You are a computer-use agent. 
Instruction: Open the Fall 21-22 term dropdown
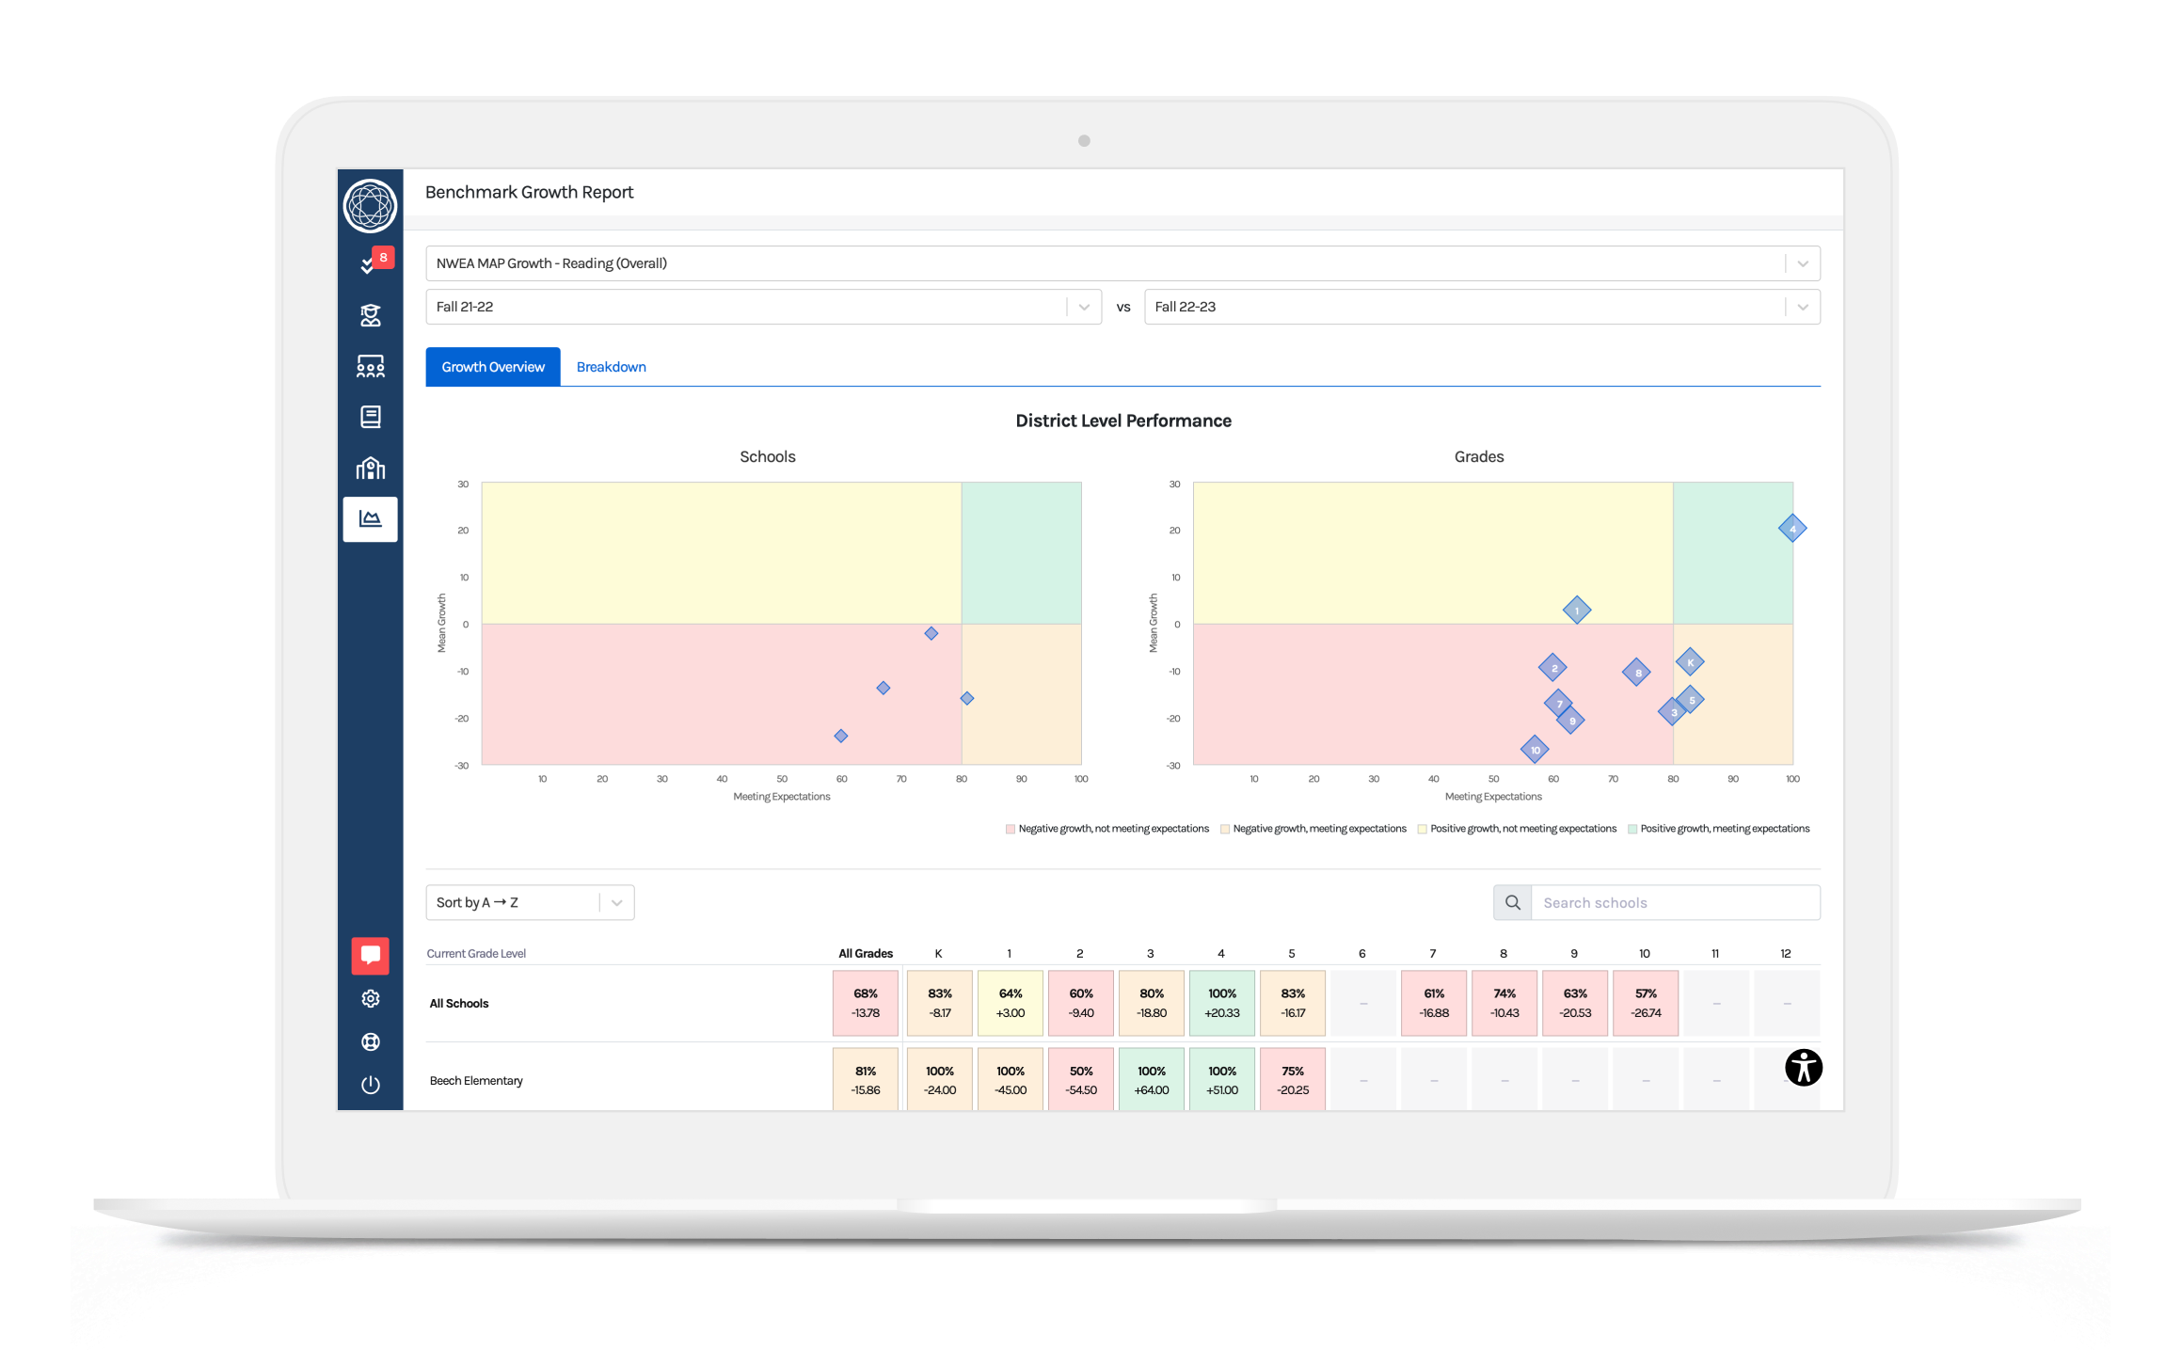(763, 307)
